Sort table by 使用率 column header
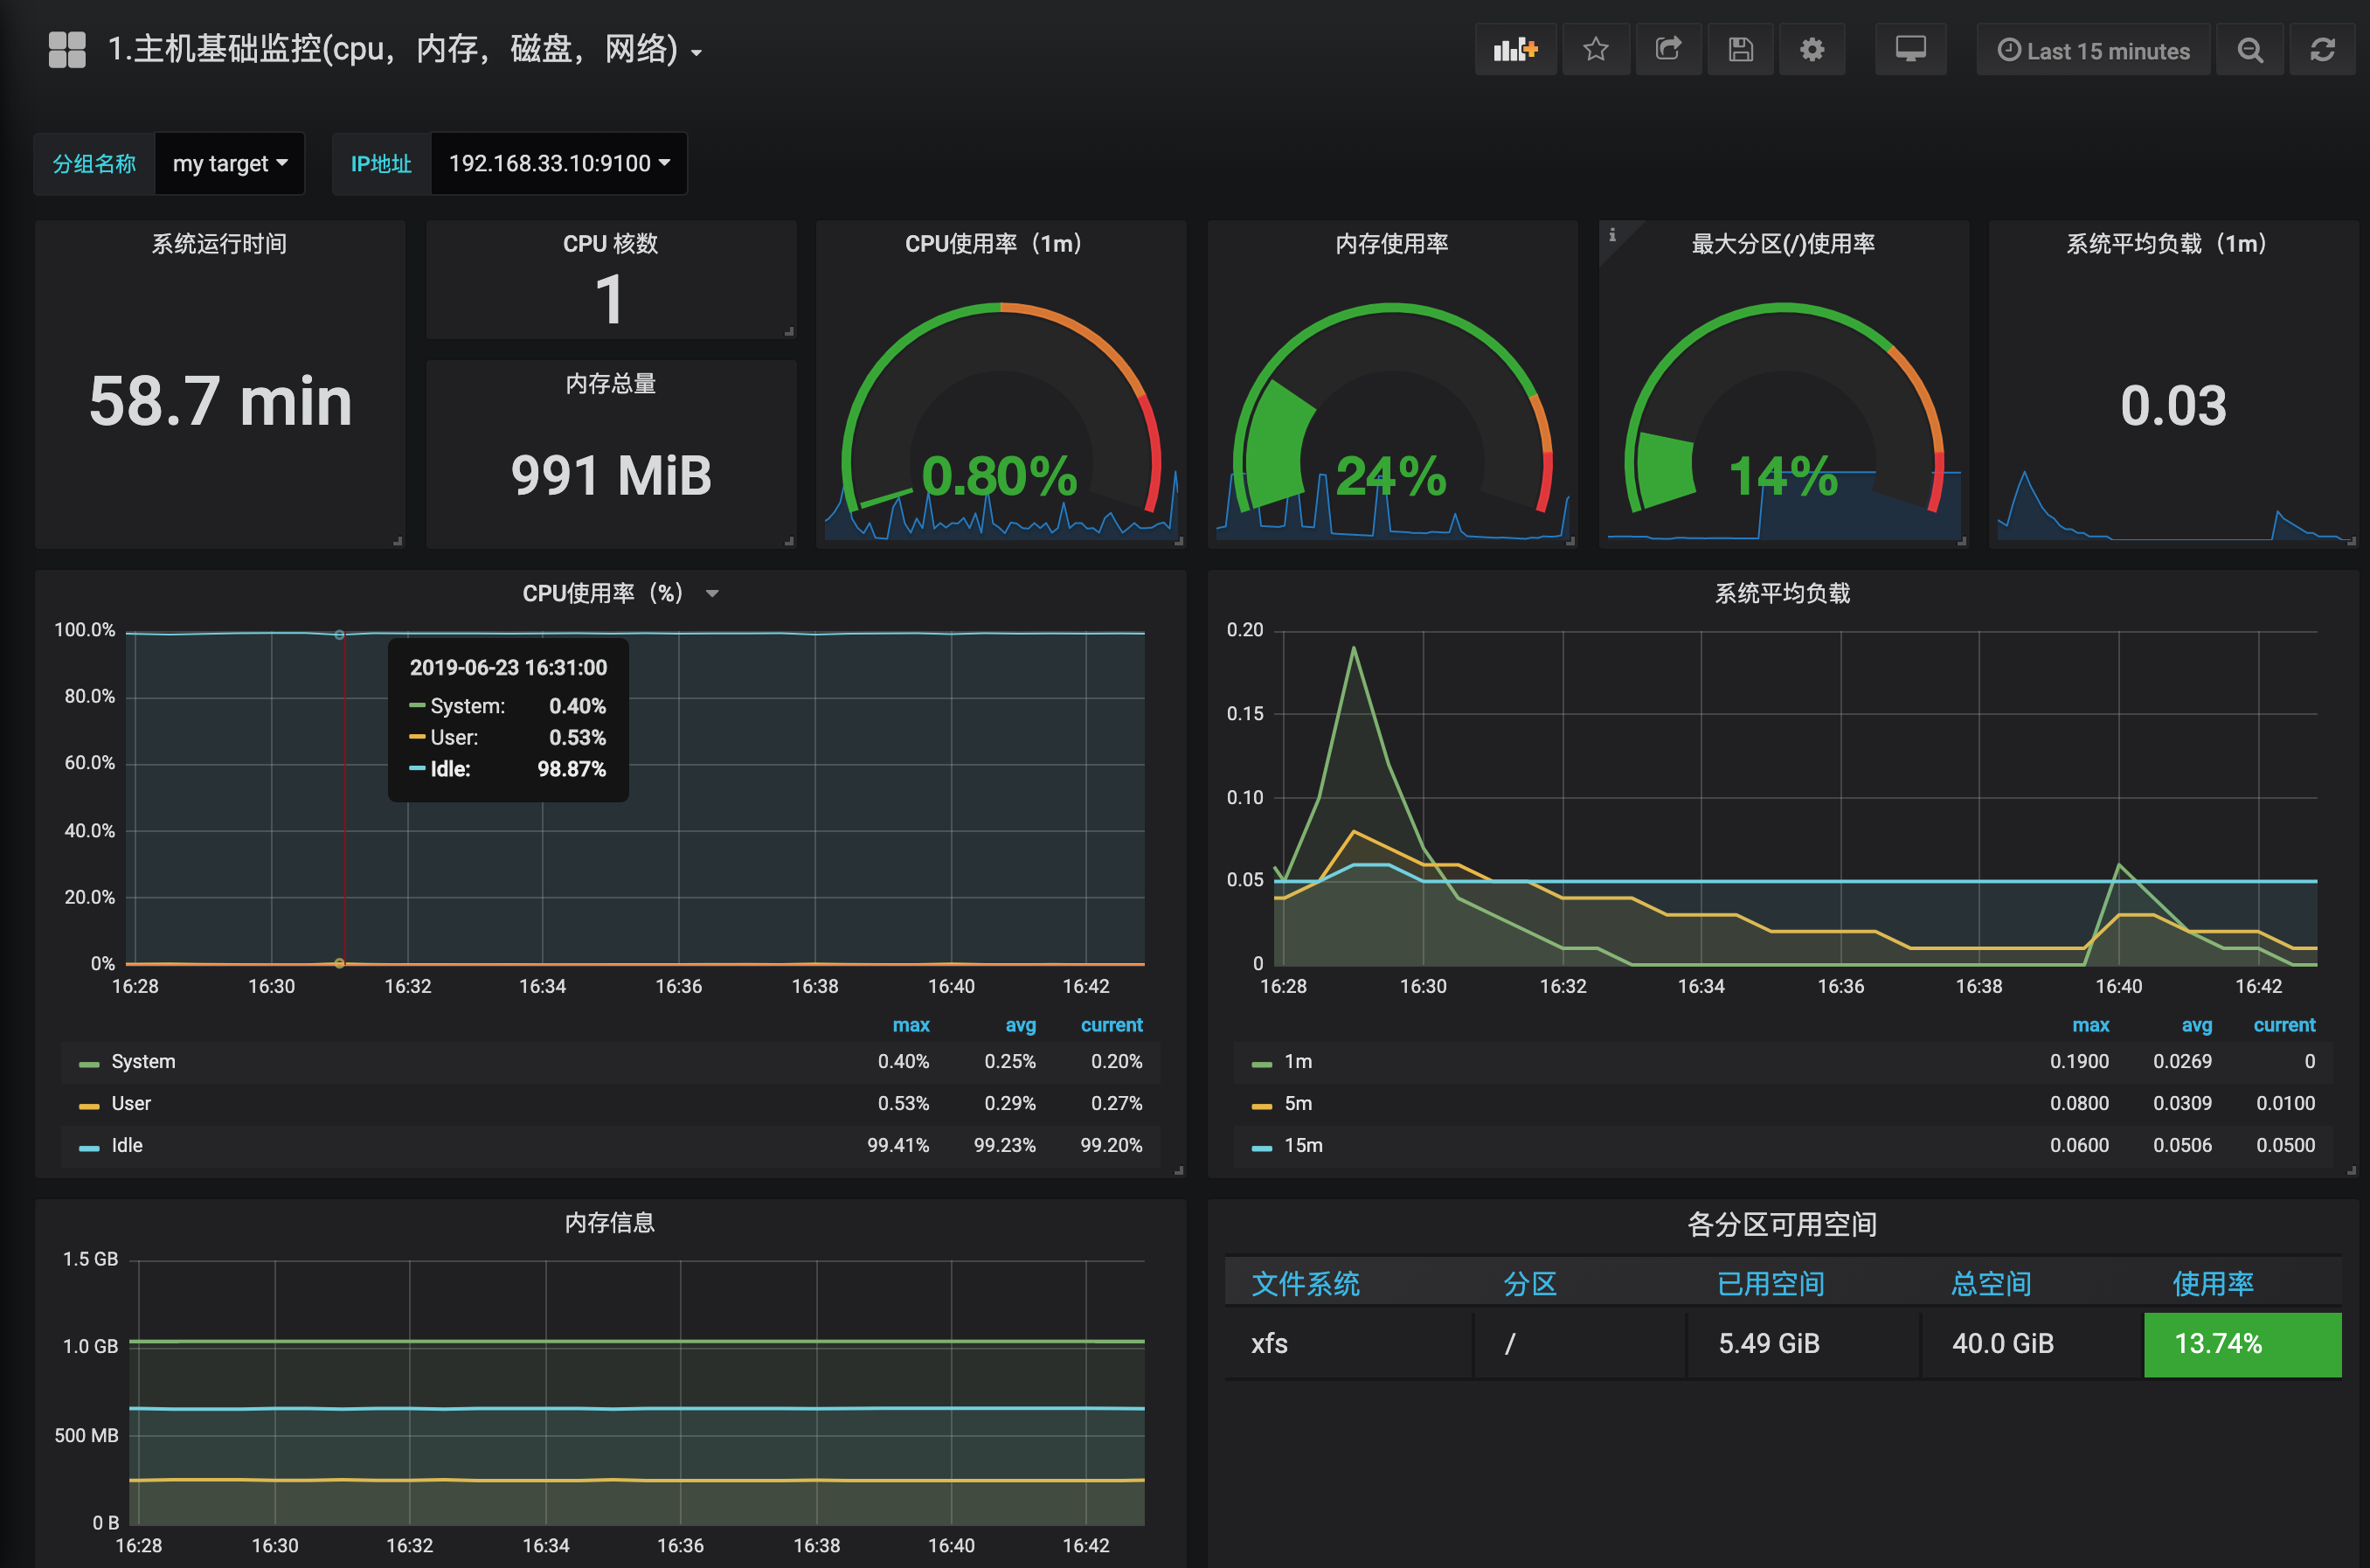 click(x=2213, y=1283)
